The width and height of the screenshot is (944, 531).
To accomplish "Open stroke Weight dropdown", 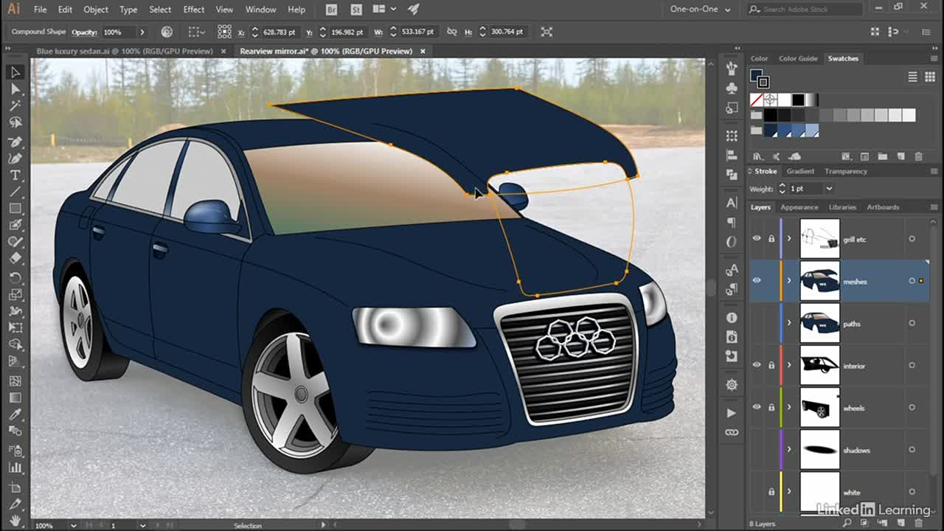I will (x=829, y=189).
